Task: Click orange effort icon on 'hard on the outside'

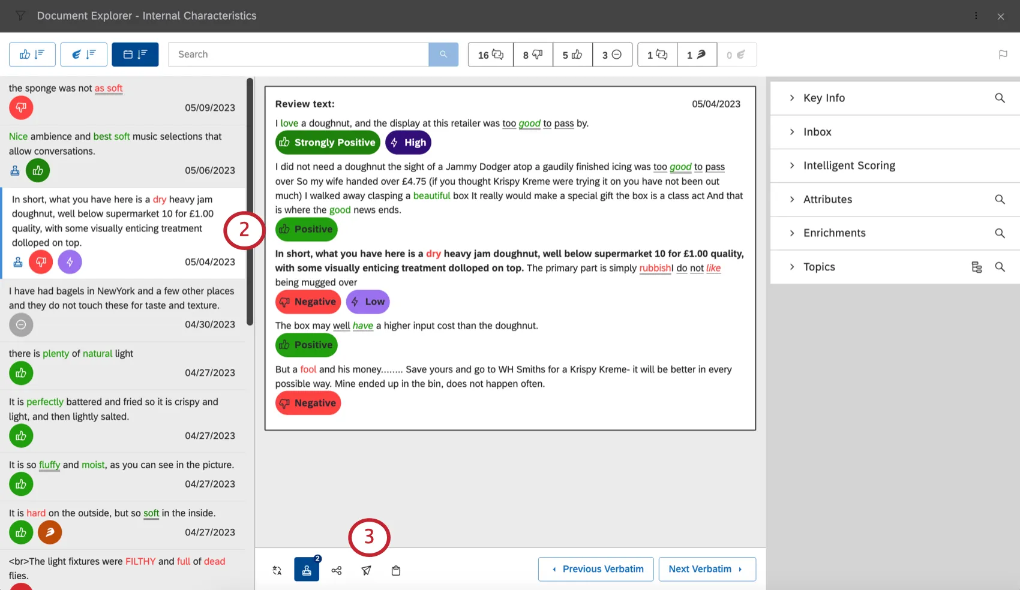Action: coord(50,532)
